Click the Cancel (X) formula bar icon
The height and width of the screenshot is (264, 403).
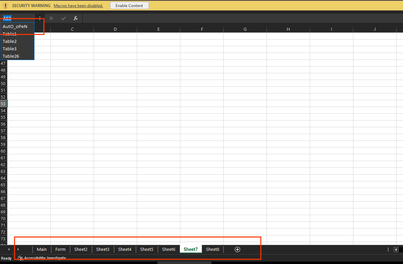pyautogui.click(x=51, y=18)
